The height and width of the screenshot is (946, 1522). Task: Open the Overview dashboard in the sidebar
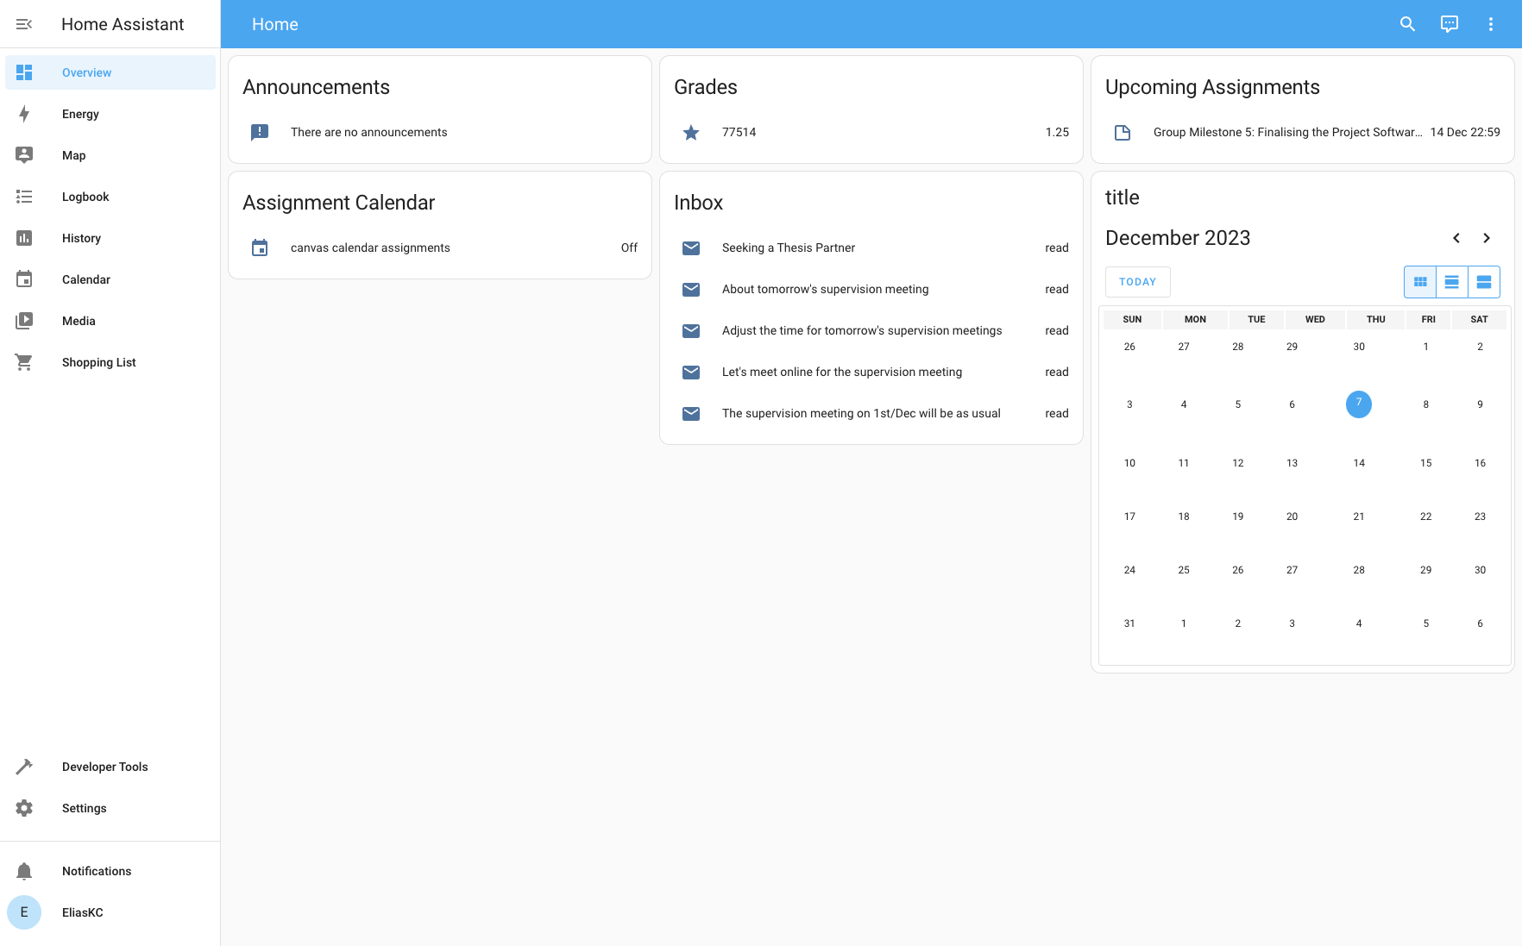(110, 72)
